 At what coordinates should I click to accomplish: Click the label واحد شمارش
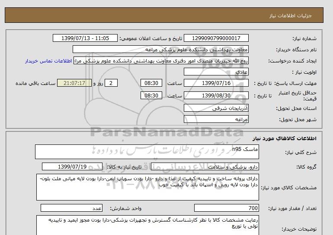(125, 209)
